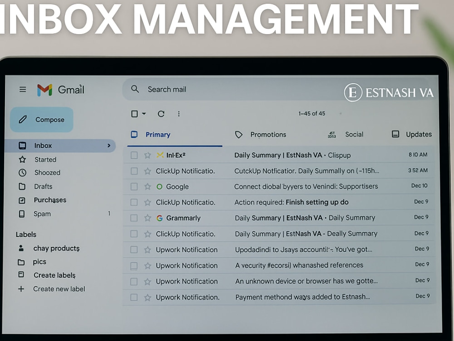Image resolution: width=454 pixels, height=341 pixels.
Task: Switch to the Updates tab
Action: tap(419, 134)
